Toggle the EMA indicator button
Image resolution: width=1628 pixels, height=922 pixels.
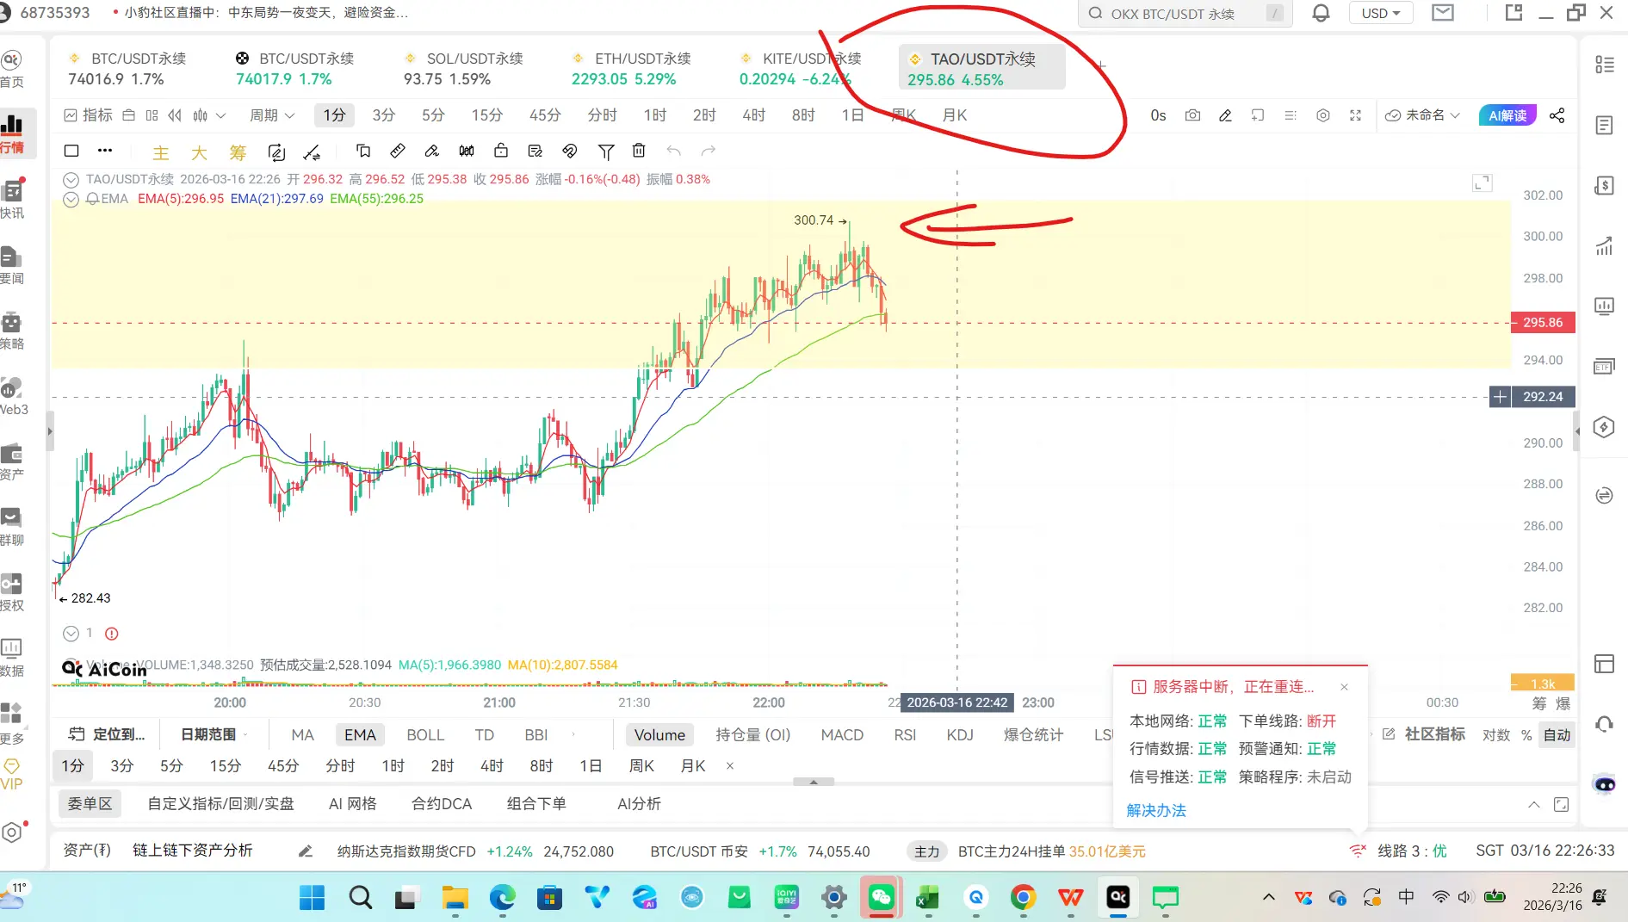(x=360, y=735)
